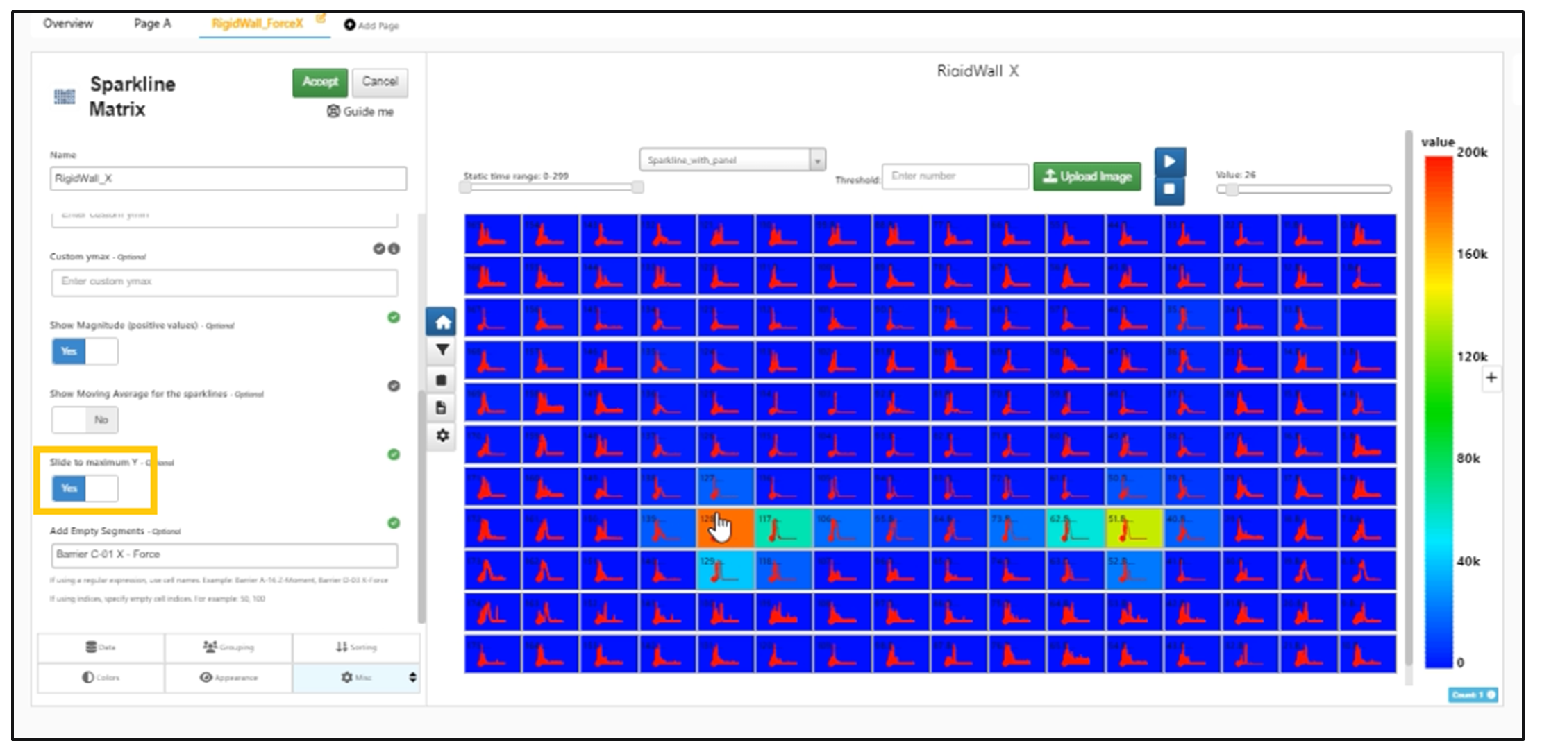Toggle the Show Magnitude switch
This screenshot has height=750, width=1542.
pyautogui.click(x=85, y=351)
